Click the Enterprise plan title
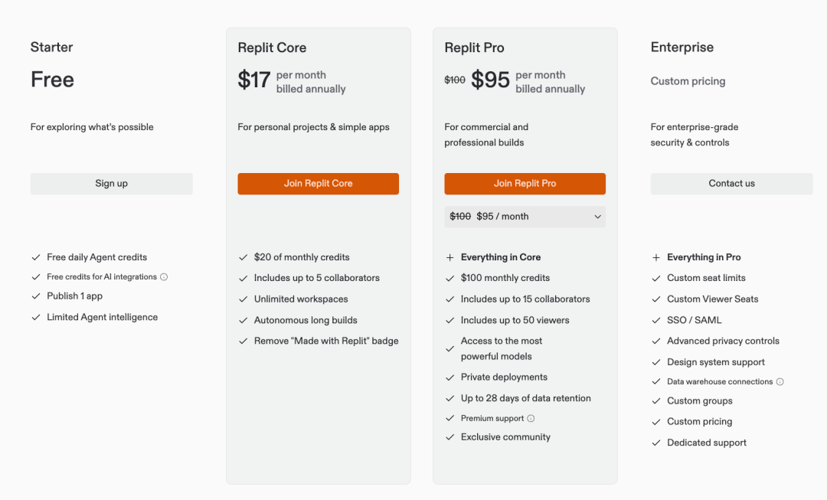 pos(682,47)
